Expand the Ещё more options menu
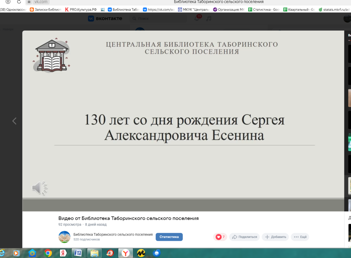The image size is (351, 258). [300, 237]
